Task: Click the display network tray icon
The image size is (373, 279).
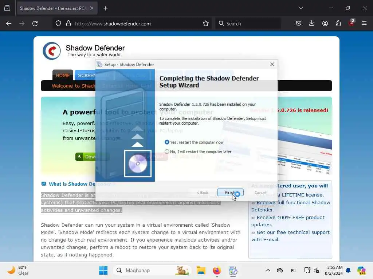Action: pyautogui.click(x=307, y=270)
